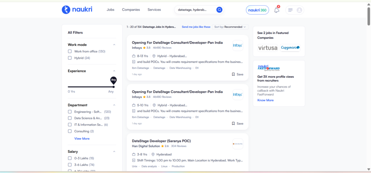Click the Naukri FastForward logo
This screenshot has width=371, height=173.
pos(268,68)
